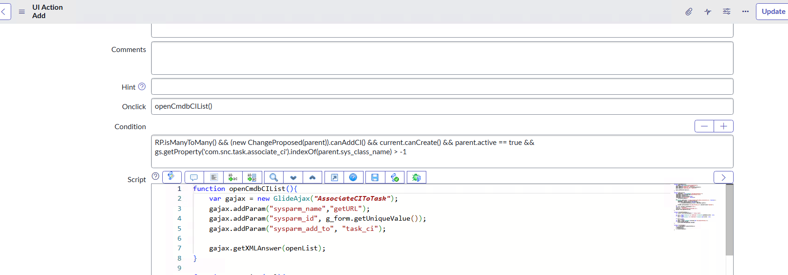This screenshot has height=275, width=788.
Task: Open the form context hamburger menu
Action: (x=22, y=12)
